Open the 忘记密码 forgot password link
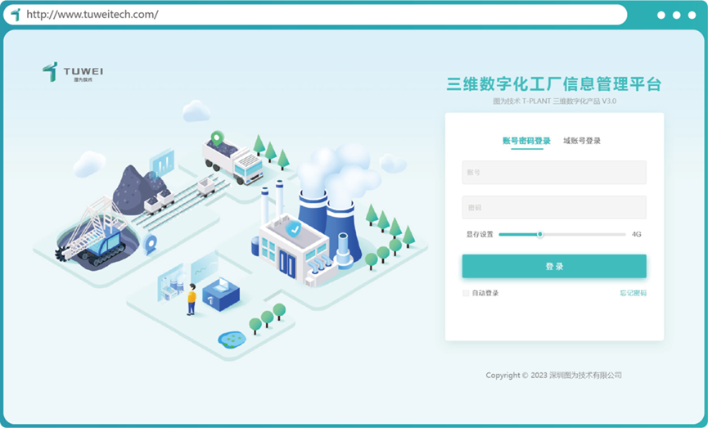Viewport: 708px width, 428px height. 633,293
